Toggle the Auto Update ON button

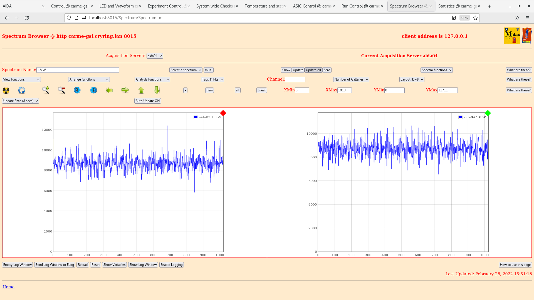[x=147, y=101]
